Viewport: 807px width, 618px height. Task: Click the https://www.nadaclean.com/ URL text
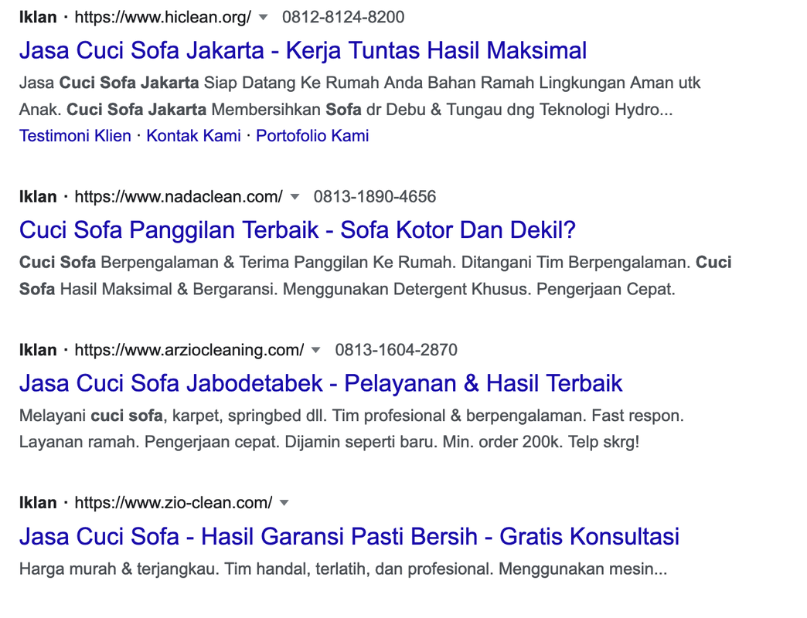[179, 197]
